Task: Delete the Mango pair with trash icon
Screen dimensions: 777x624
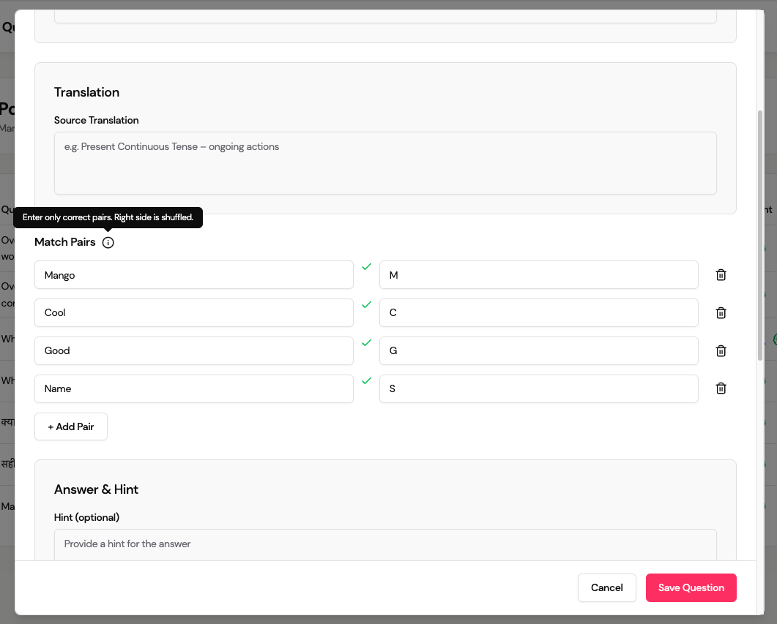Action: [721, 275]
